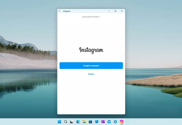Open Telegram from taskbar
Image resolution: width=182 pixels, height=125 pixels.
[115, 122]
